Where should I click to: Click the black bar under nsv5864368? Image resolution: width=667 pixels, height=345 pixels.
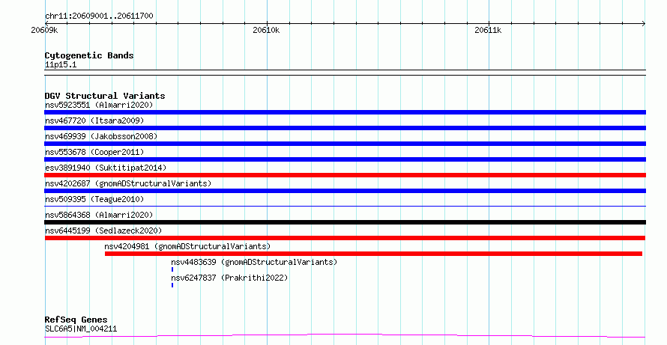pyautogui.click(x=345, y=222)
